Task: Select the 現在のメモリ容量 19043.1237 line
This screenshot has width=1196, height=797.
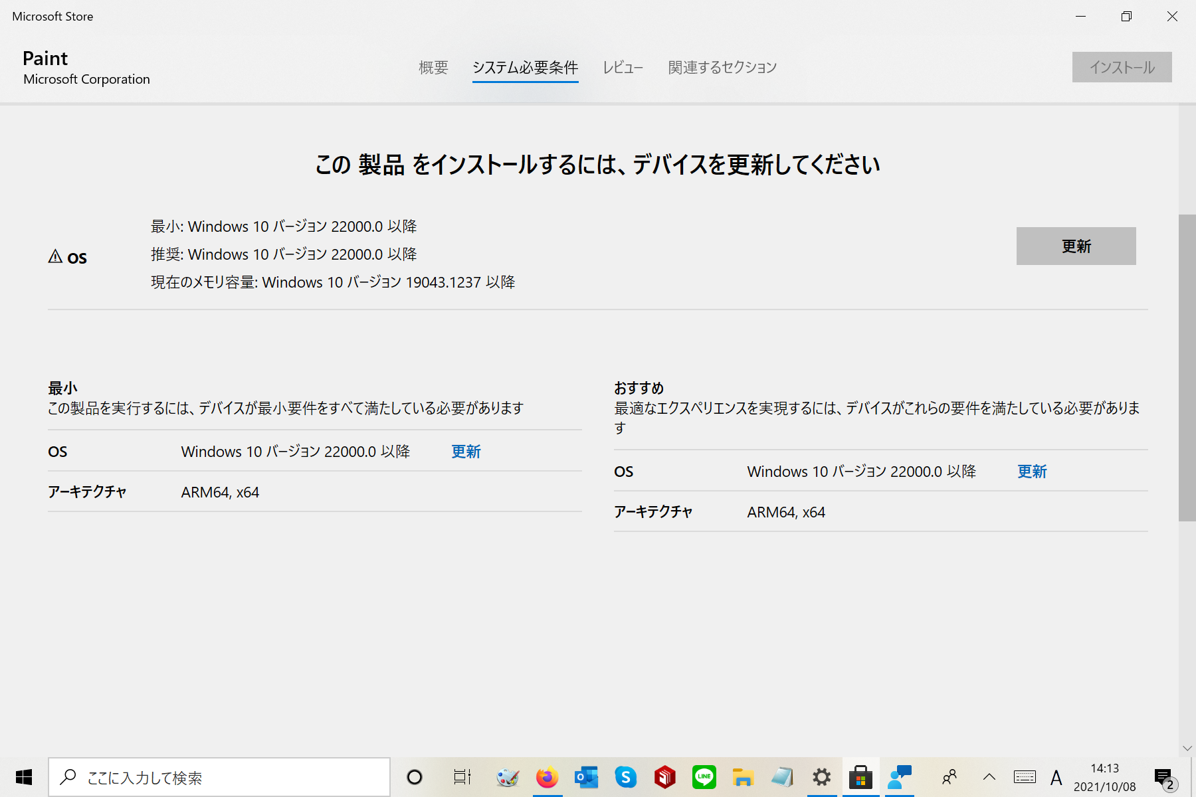Action: tap(333, 282)
